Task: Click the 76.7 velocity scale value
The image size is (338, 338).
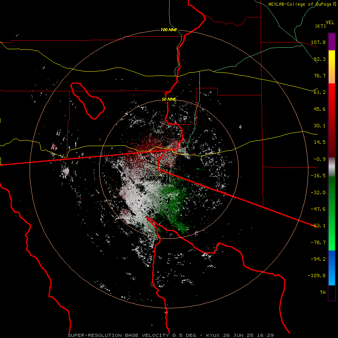Action: point(320,75)
